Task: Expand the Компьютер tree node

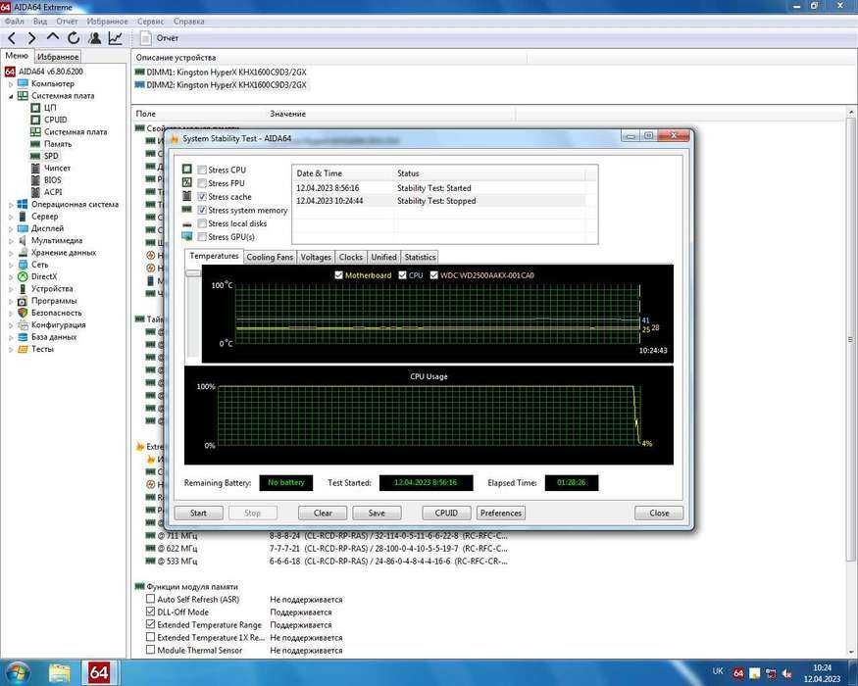Action: click(11, 84)
